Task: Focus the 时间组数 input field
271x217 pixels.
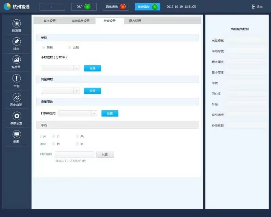Action: [75, 154]
